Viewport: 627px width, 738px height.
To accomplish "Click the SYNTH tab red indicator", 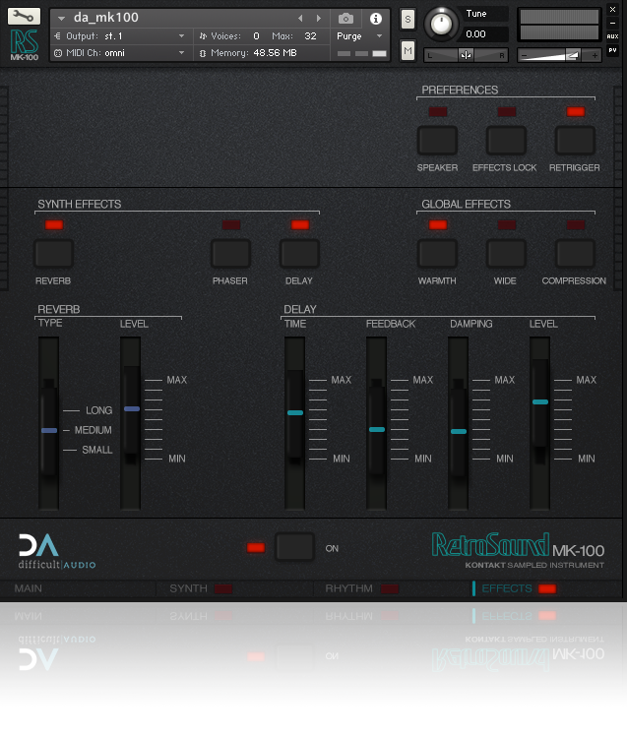I will (x=223, y=588).
